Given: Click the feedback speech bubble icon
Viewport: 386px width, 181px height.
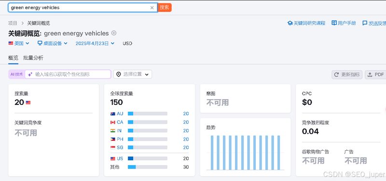Looking at the screenshot, I should (x=365, y=23).
